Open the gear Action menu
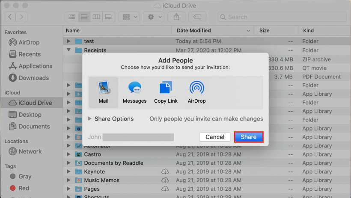 tap(155, 17)
